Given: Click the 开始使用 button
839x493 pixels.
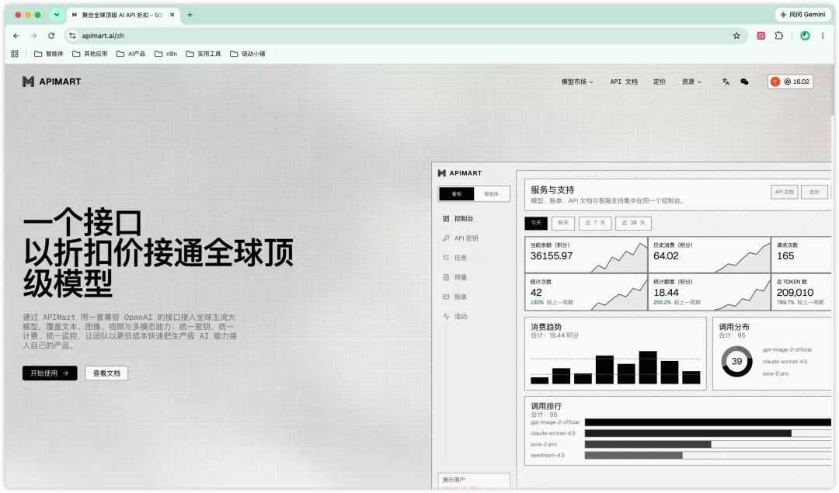Looking at the screenshot, I should [50, 373].
